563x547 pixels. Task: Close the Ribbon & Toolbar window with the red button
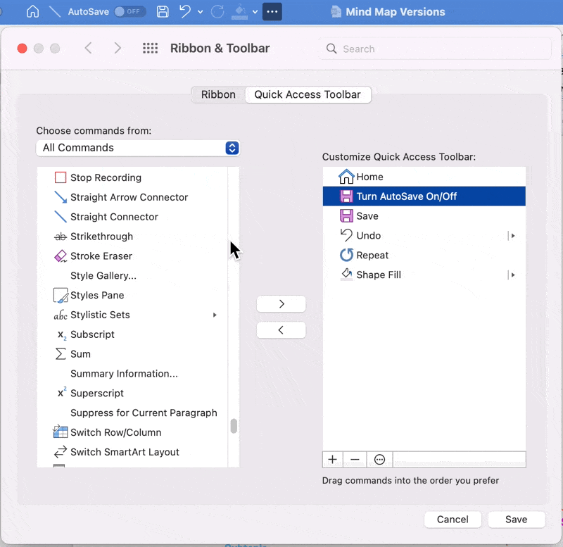(23, 48)
